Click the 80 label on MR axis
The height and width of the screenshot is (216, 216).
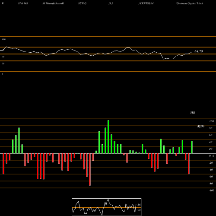(211, 128)
